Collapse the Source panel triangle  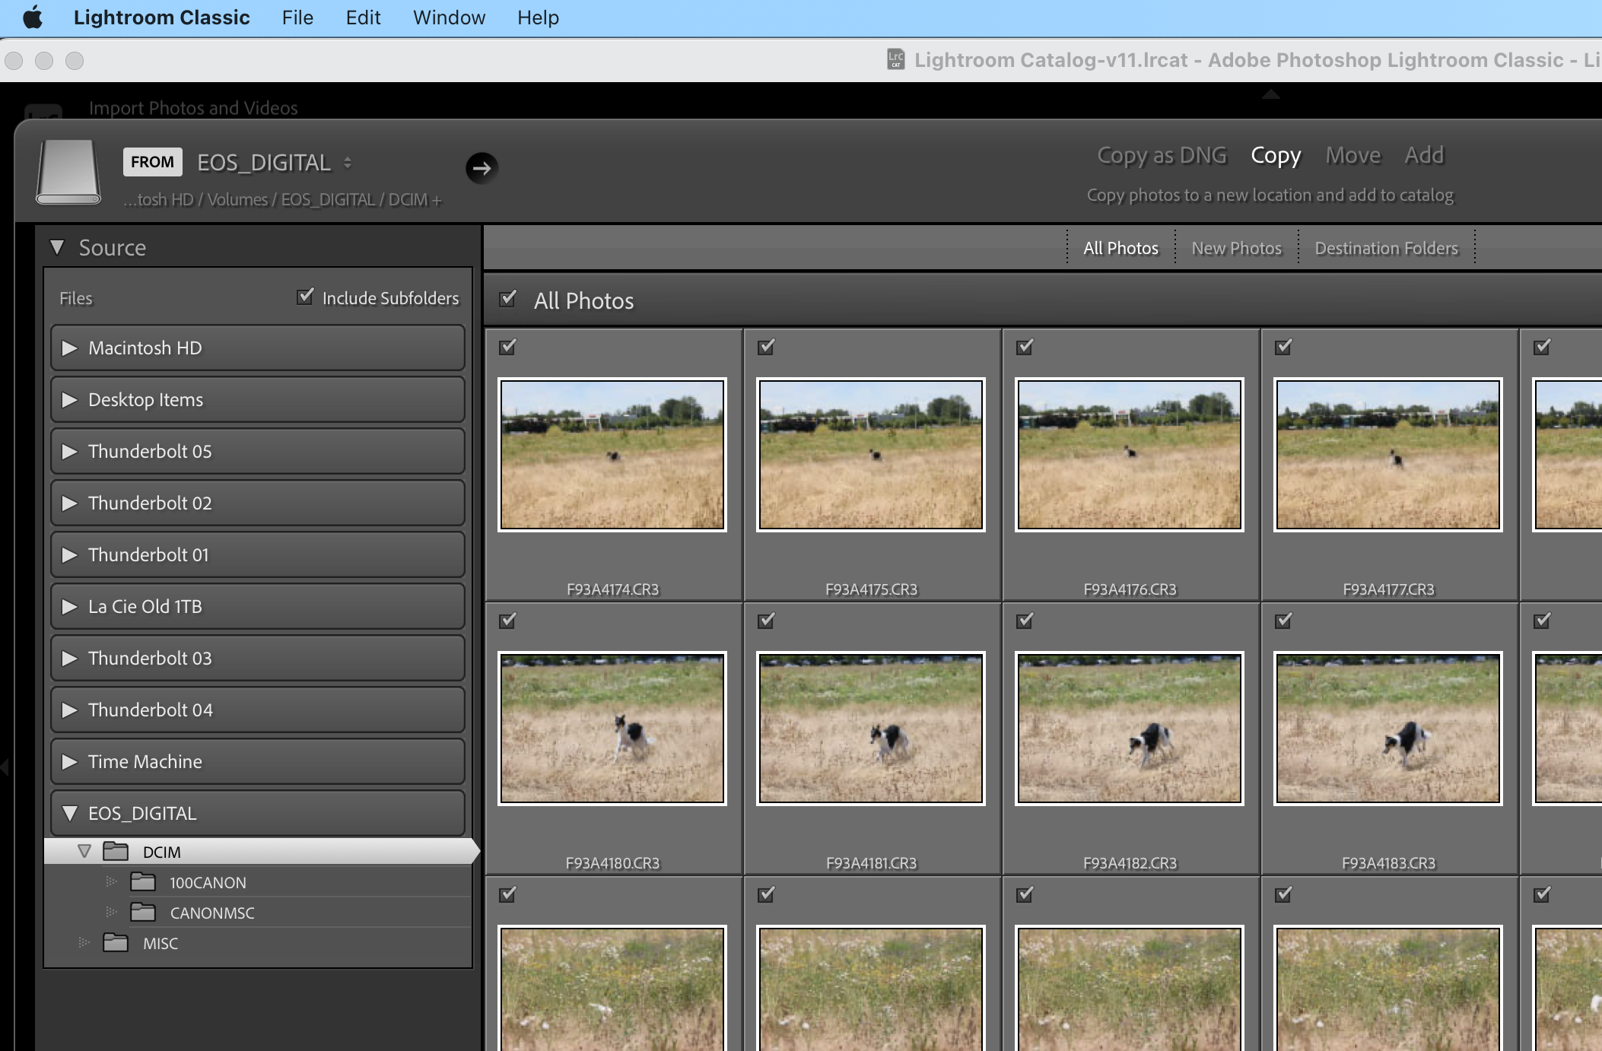point(57,247)
